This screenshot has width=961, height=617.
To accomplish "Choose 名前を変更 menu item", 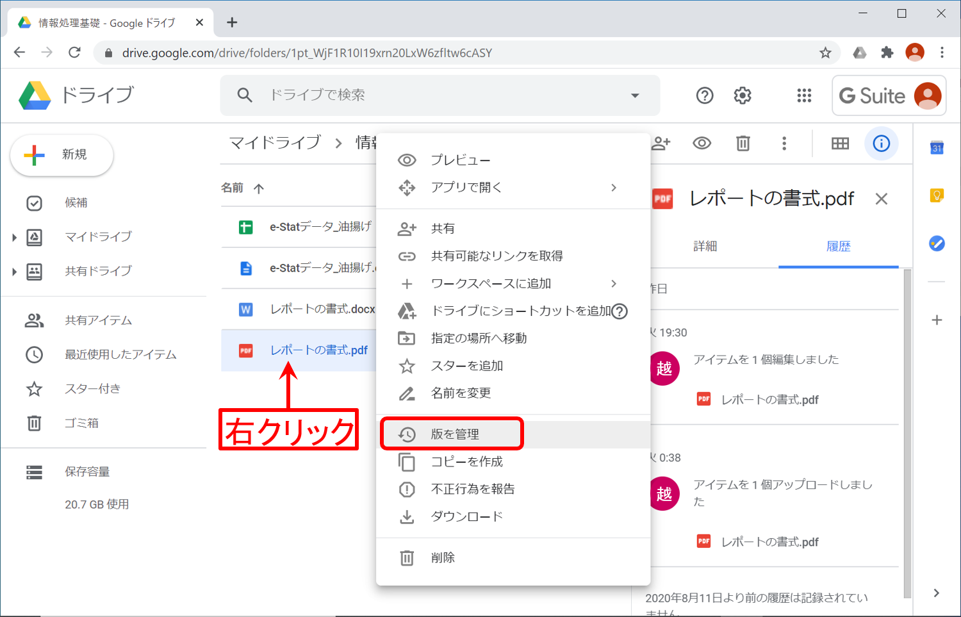I will (x=513, y=393).
